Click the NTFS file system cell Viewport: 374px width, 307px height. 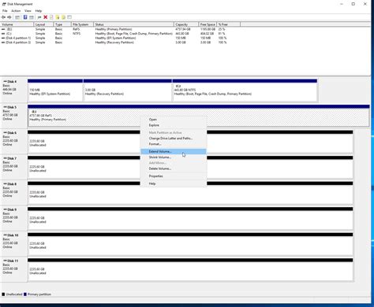point(77,34)
